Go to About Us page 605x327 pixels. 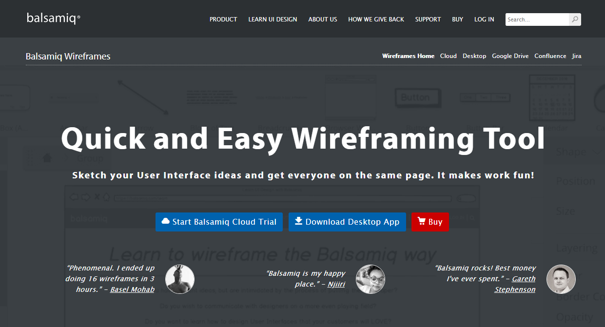pos(322,19)
